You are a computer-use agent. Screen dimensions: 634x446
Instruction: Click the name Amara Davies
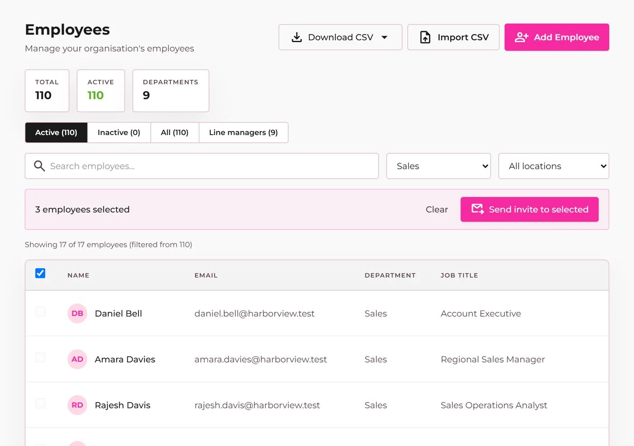tap(125, 359)
